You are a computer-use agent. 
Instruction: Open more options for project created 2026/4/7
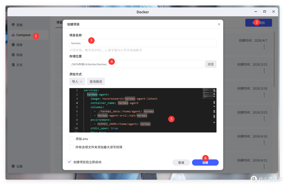pos(264,47)
